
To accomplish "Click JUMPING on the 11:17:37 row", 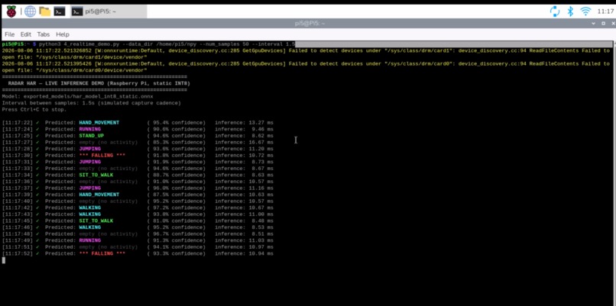I will (x=89, y=188).
